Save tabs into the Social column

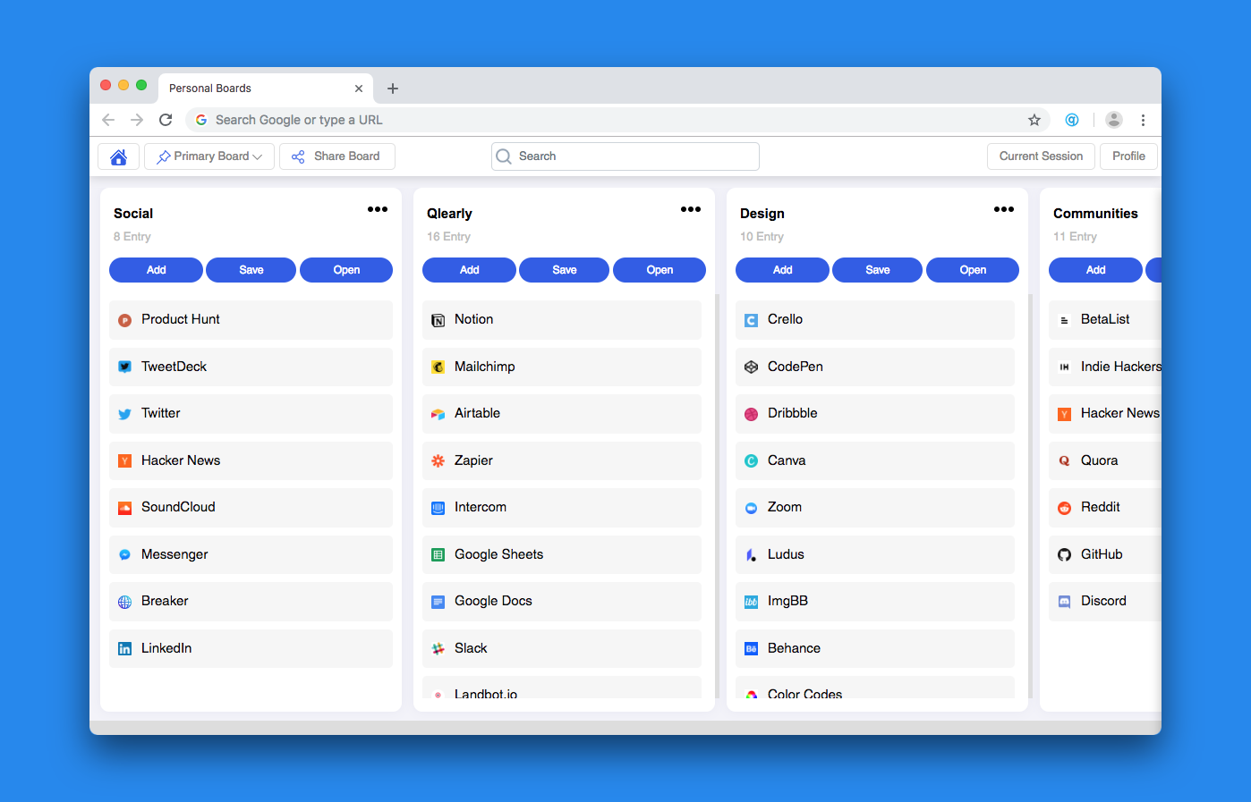pyautogui.click(x=251, y=270)
